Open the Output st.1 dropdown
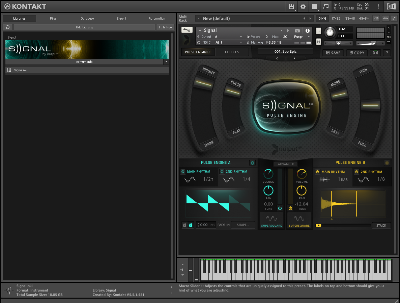The height and width of the screenshot is (303, 400). pyautogui.click(x=241, y=37)
